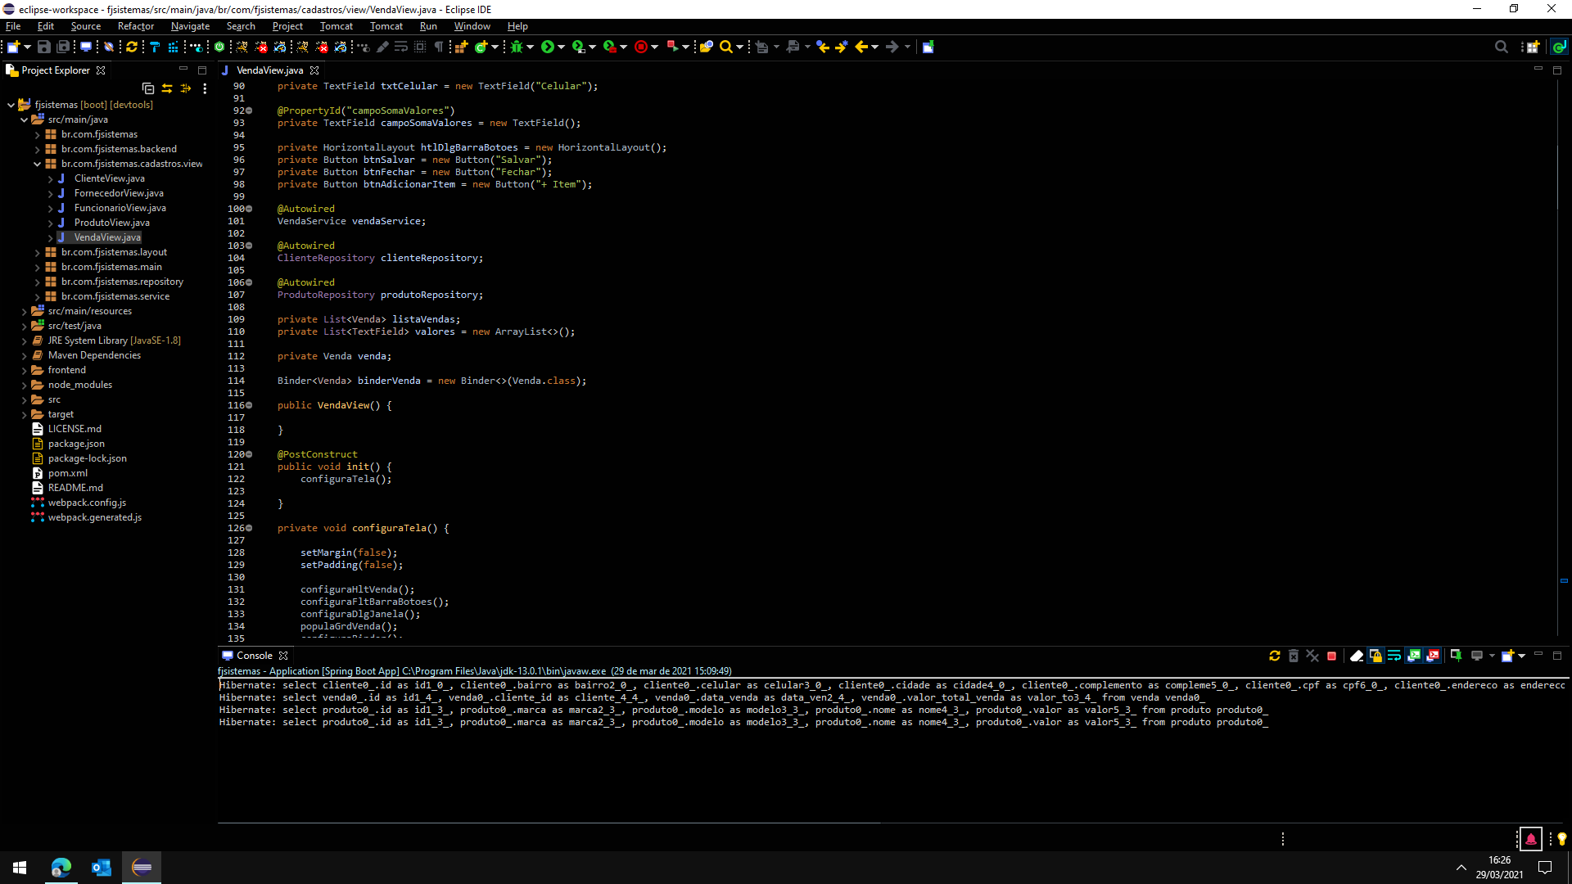This screenshot has height=884, width=1572.
Task: Click Collapse All in Project Explorer
Action: pyautogui.click(x=148, y=88)
